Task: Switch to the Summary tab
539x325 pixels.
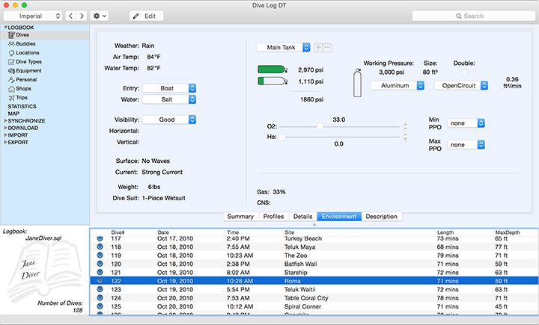Action: click(240, 217)
